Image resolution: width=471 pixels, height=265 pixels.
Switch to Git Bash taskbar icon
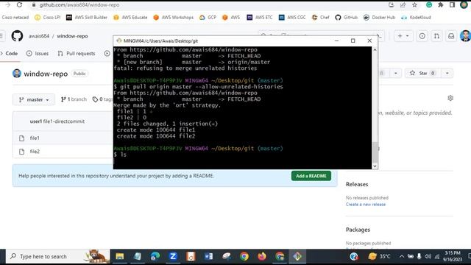pyautogui.click(x=297, y=256)
